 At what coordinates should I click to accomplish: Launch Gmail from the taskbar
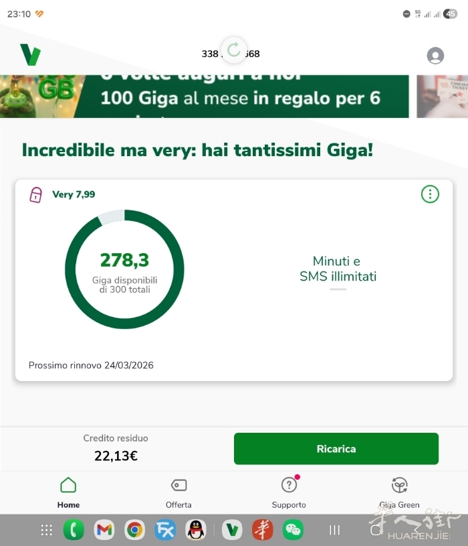coord(104,530)
